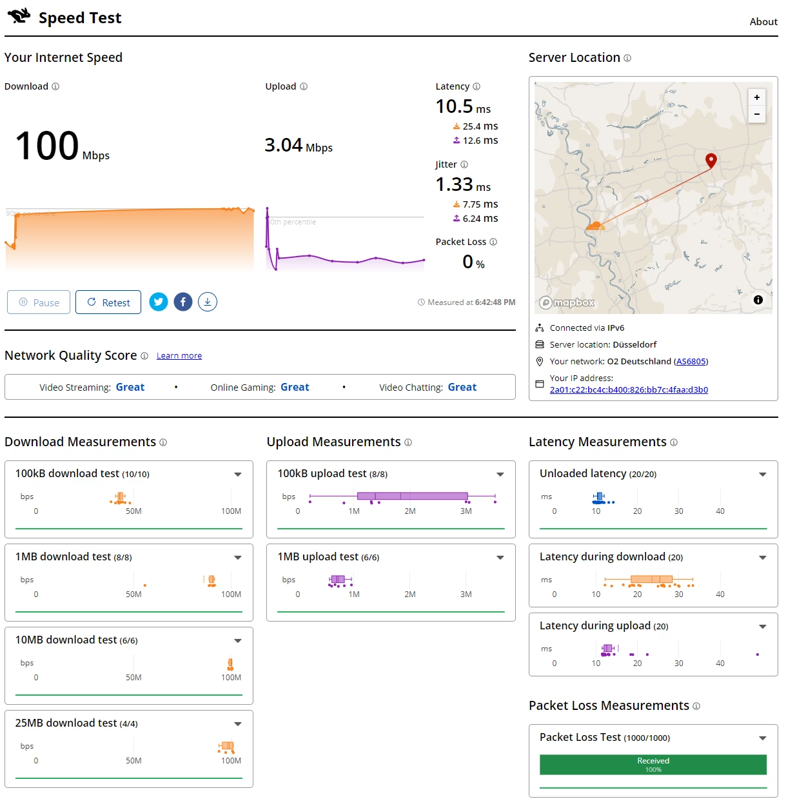
Task: Expand the 100kB download test panel
Action: [238, 475]
